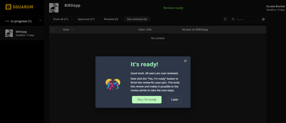Image resolution: width=286 pixels, height=123 pixels.
Task: Filter by Revoked (0)
Action: (x=111, y=19)
